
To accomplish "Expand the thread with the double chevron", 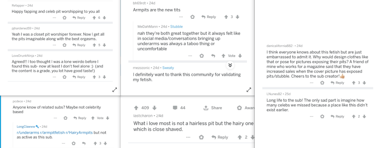I will [x=230, y=65].
